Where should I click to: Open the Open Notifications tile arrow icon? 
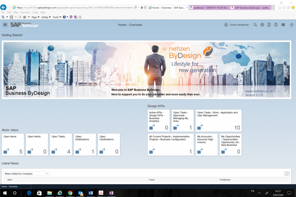[x=78, y=151]
